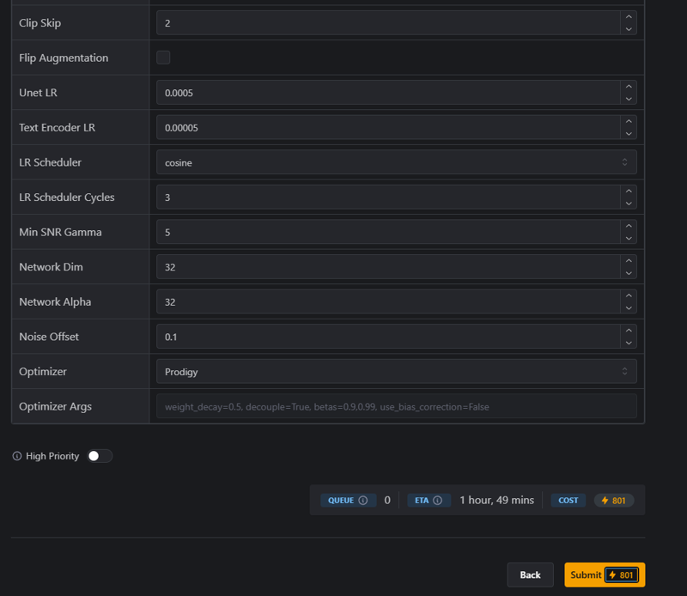Screen dimensions: 687x596
Task: Click the Queue info icon
Action: pos(362,500)
